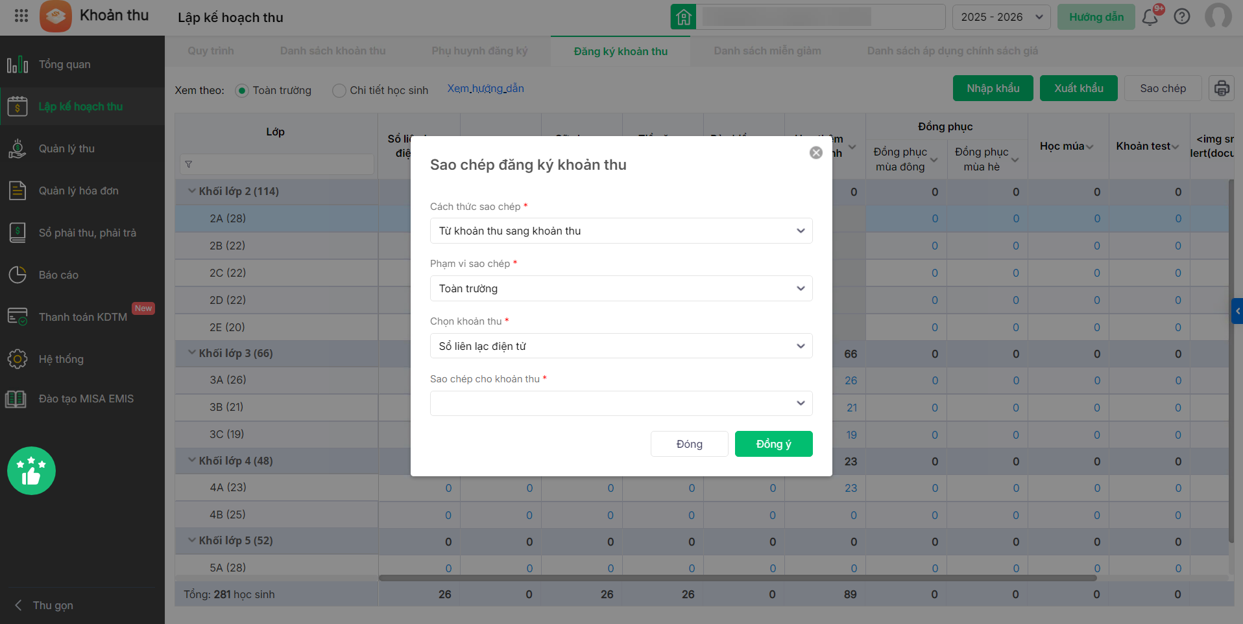Viewport: 1243px width, 624px height.
Task: Expand the Phạm vi sao chép dropdown
Action: point(621,288)
